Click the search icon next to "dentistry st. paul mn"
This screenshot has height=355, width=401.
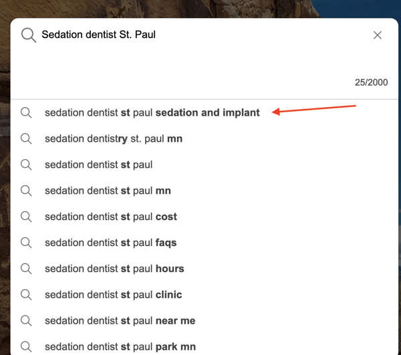click(x=26, y=139)
